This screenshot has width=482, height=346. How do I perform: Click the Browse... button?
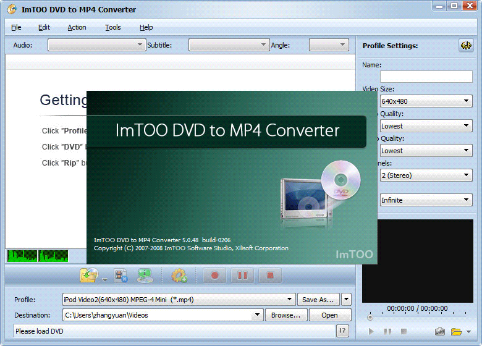coord(286,315)
